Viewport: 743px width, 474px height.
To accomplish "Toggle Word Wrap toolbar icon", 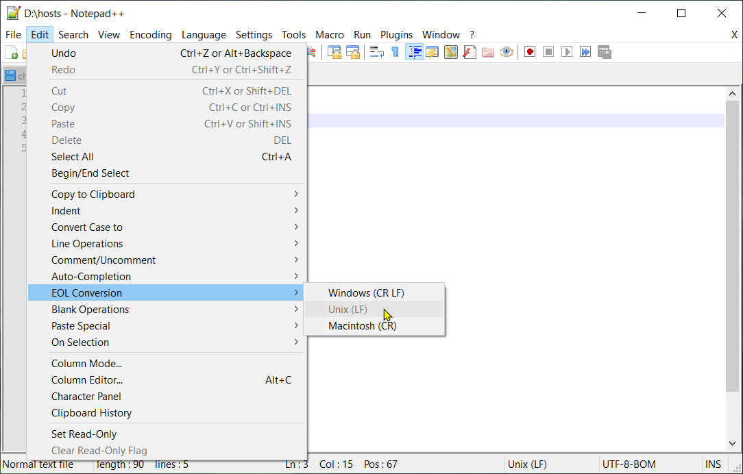I will (x=377, y=52).
